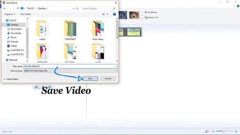Click Desktop in address breadcrumb
240x135 pixels.
(x=42, y=8)
